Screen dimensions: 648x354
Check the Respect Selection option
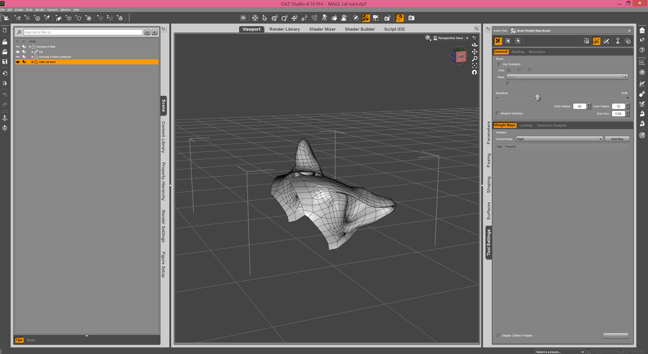tap(498, 114)
